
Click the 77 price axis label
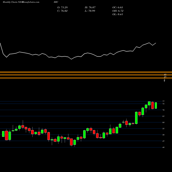click(163, 101)
